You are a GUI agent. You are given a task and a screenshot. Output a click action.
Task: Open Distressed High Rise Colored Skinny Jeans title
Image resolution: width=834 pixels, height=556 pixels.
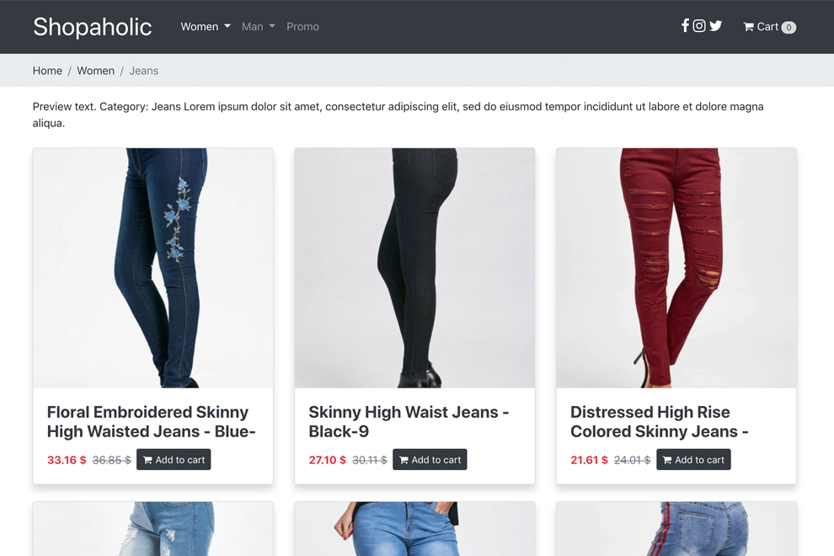click(x=660, y=421)
